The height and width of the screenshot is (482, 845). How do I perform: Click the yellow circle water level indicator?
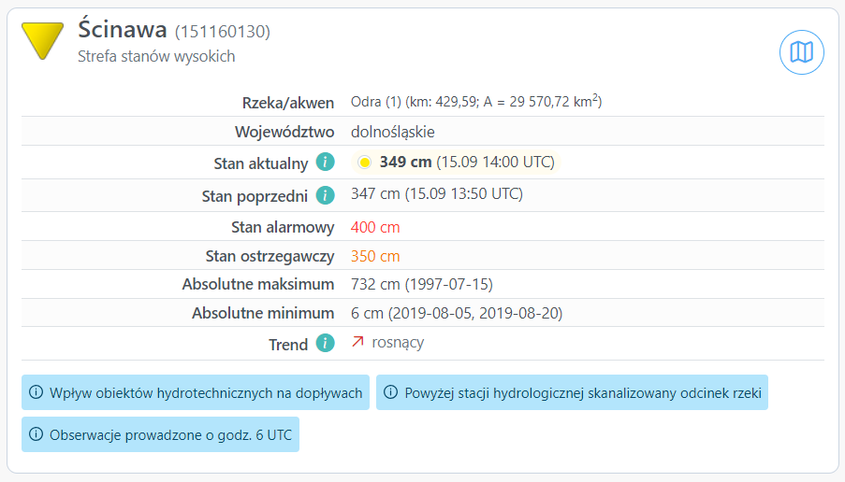click(365, 163)
